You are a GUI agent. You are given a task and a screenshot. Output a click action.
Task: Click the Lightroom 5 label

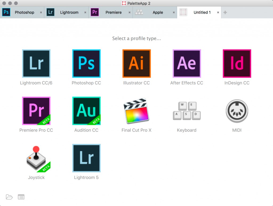[x=86, y=177]
